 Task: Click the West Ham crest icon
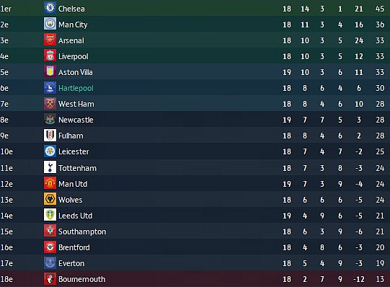click(x=50, y=103)
